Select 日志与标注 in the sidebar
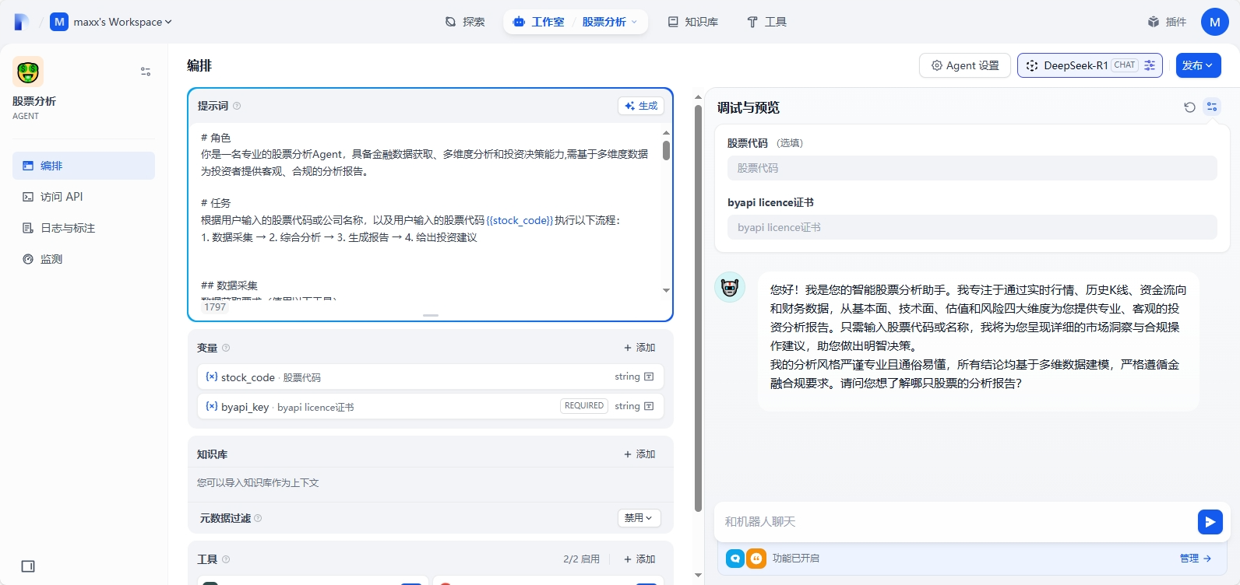Image resolution: width=1240 pixels, height=585 pixels. coord(83,228)
